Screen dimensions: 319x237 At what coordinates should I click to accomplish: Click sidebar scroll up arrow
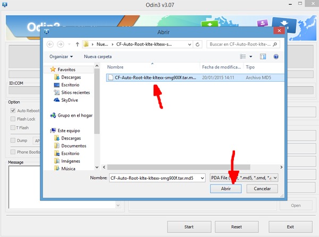point(97,66)
